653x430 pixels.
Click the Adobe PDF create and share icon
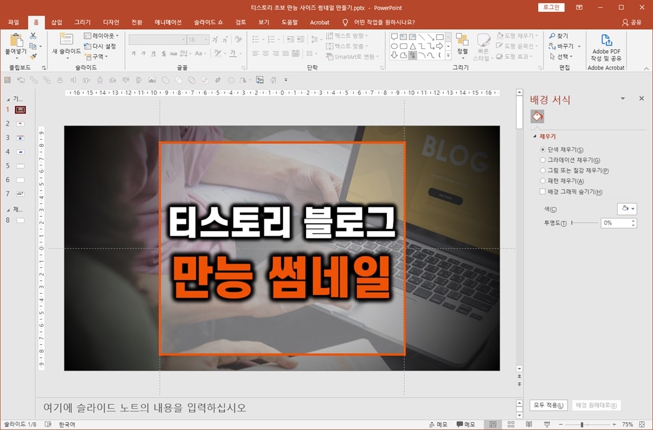tap(606, 41)
